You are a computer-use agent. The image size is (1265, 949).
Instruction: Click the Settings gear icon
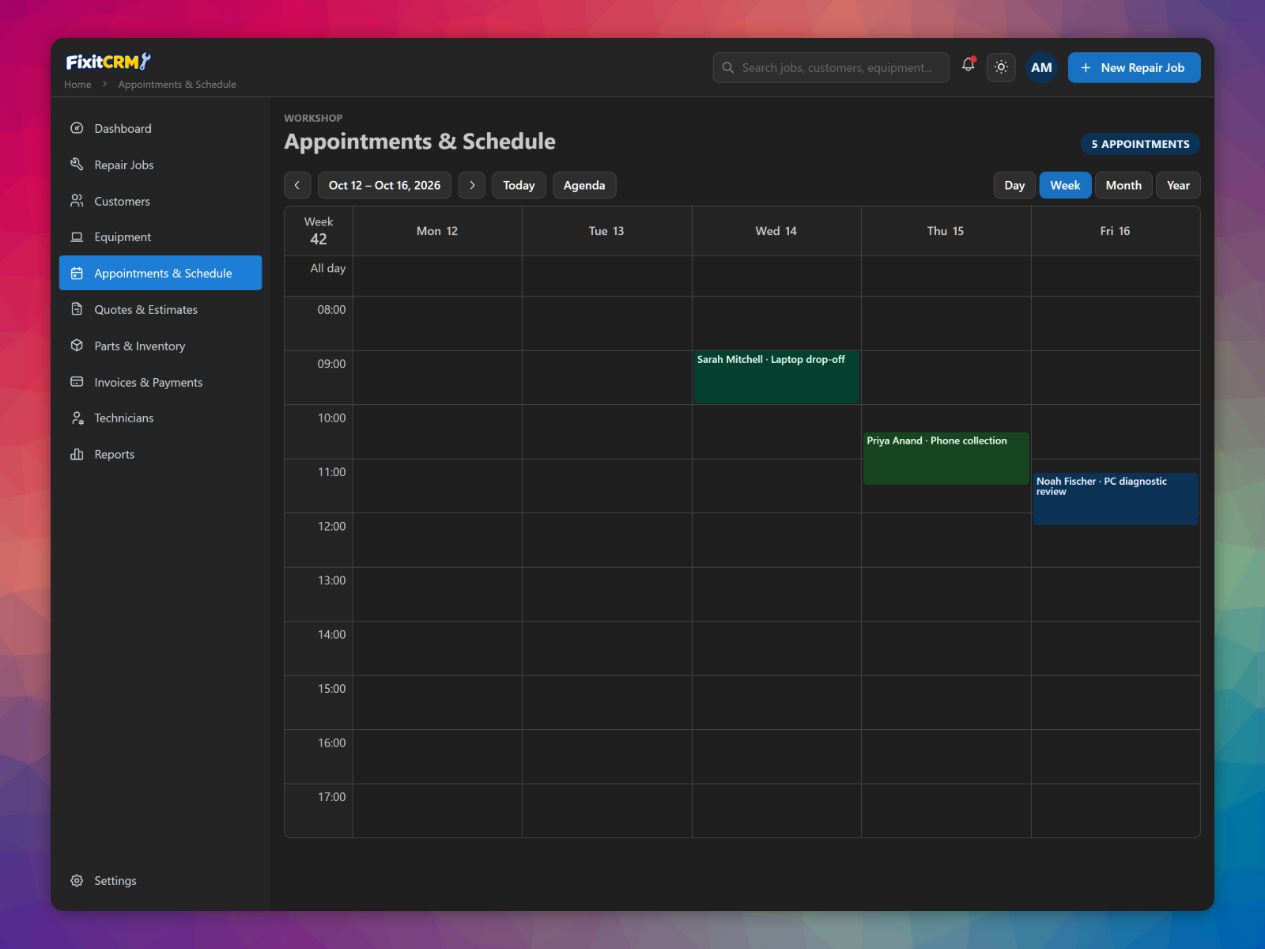click(77, 880)
